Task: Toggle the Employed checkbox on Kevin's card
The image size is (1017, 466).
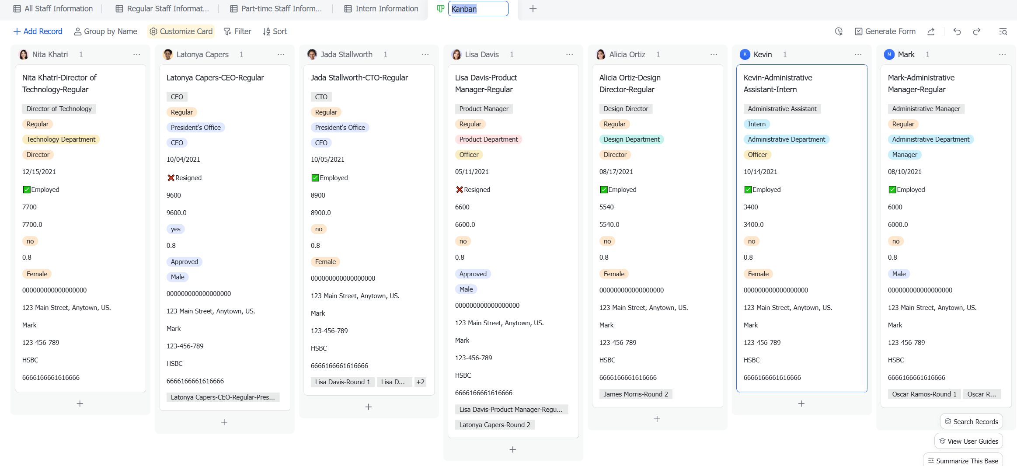Action: click(748, 190)
